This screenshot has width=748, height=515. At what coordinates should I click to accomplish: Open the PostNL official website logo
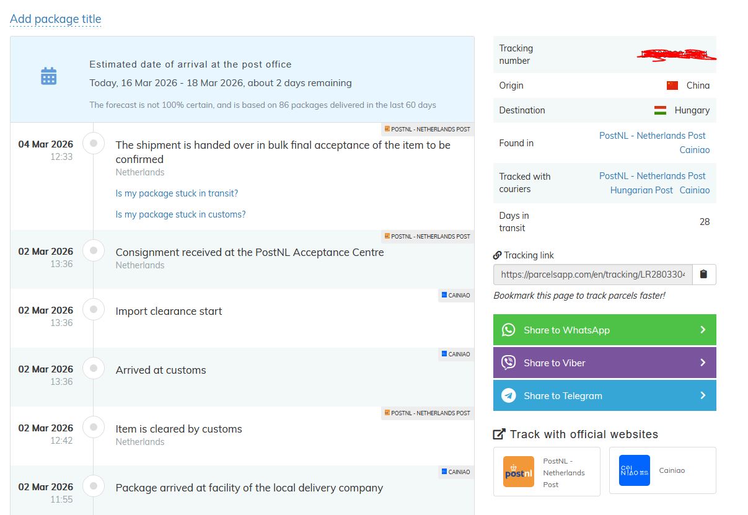[519, 472]
